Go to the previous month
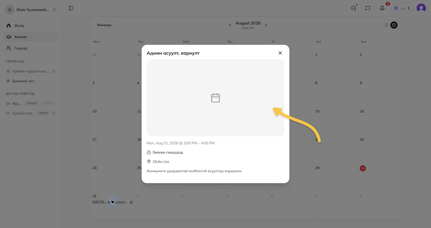 point(230,25)
